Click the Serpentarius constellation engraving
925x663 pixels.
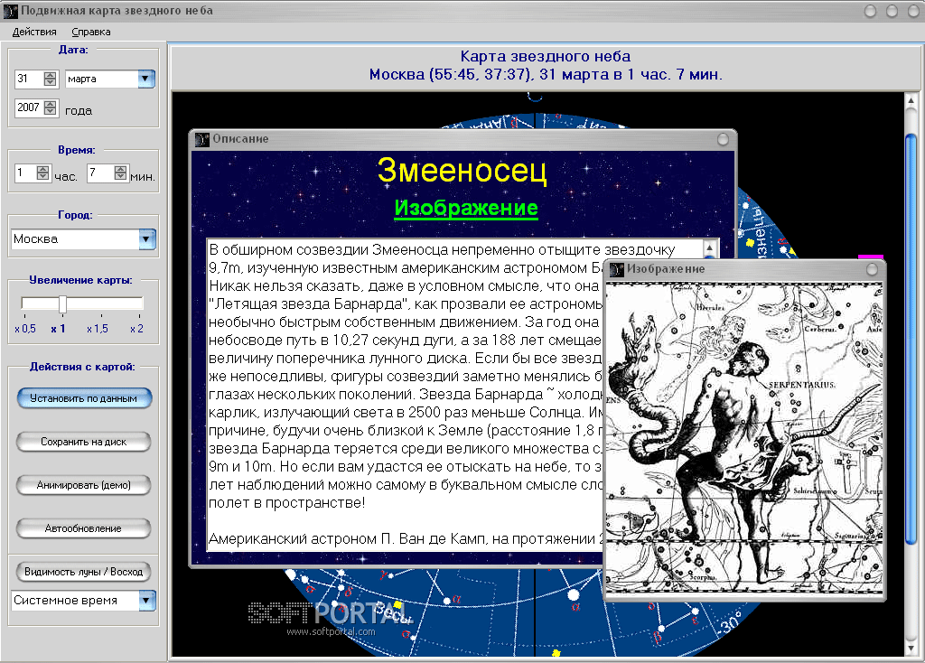coord(744,439)
